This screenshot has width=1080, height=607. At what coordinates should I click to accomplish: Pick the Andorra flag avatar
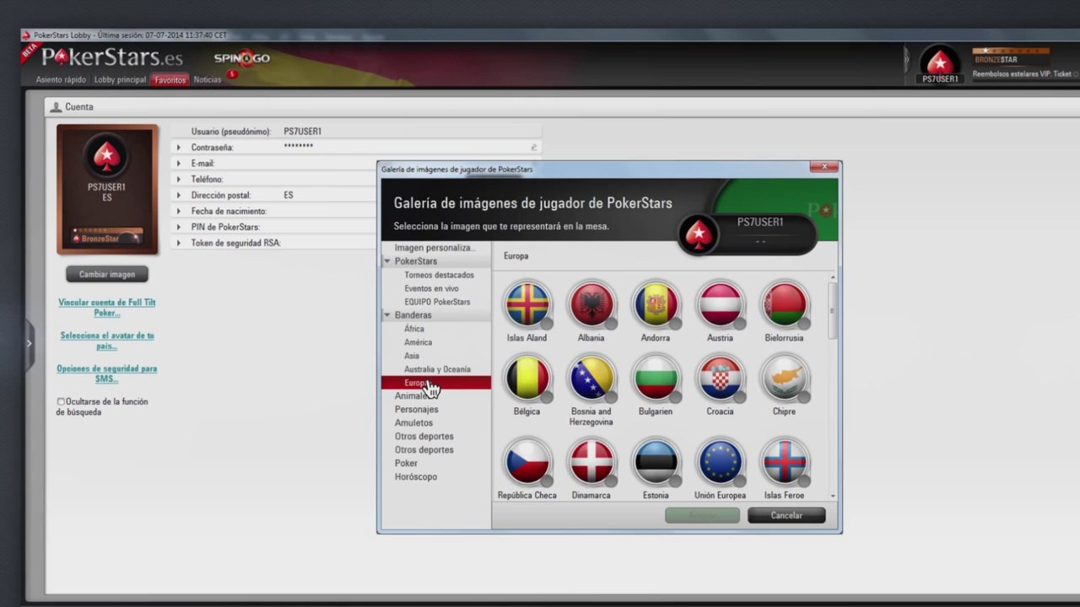656,304
